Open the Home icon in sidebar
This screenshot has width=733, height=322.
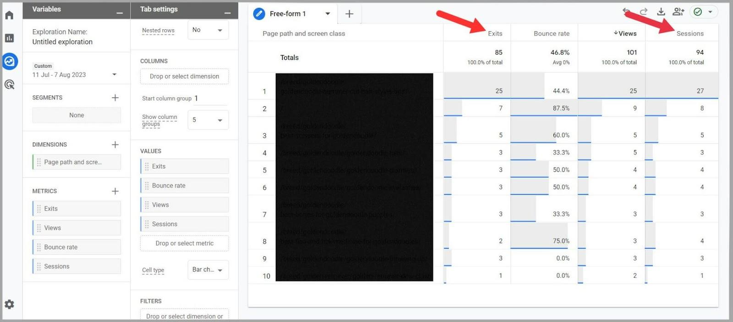(9, 15)
